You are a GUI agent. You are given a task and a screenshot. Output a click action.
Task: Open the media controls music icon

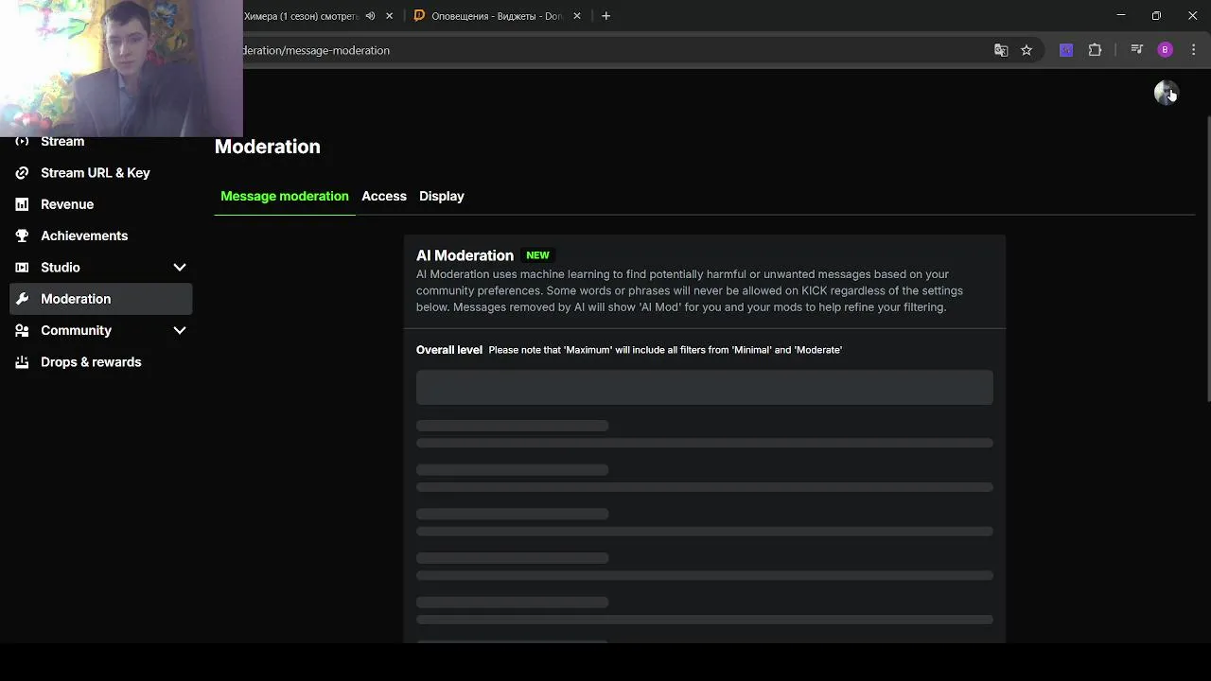[x=1137, y=50]
